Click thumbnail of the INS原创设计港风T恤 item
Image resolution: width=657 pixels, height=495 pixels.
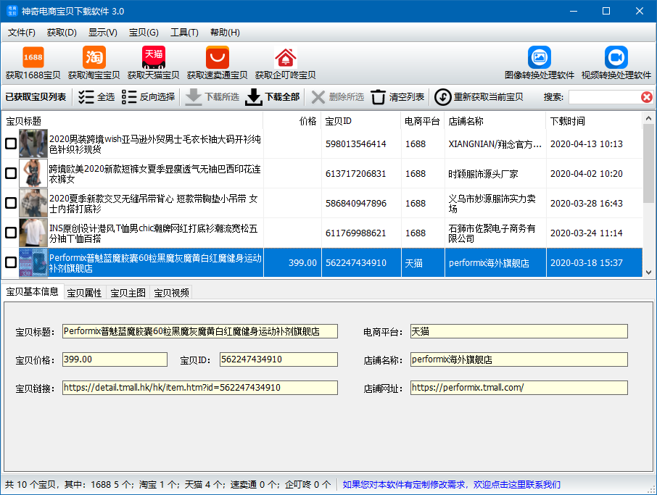coord(33,233)
